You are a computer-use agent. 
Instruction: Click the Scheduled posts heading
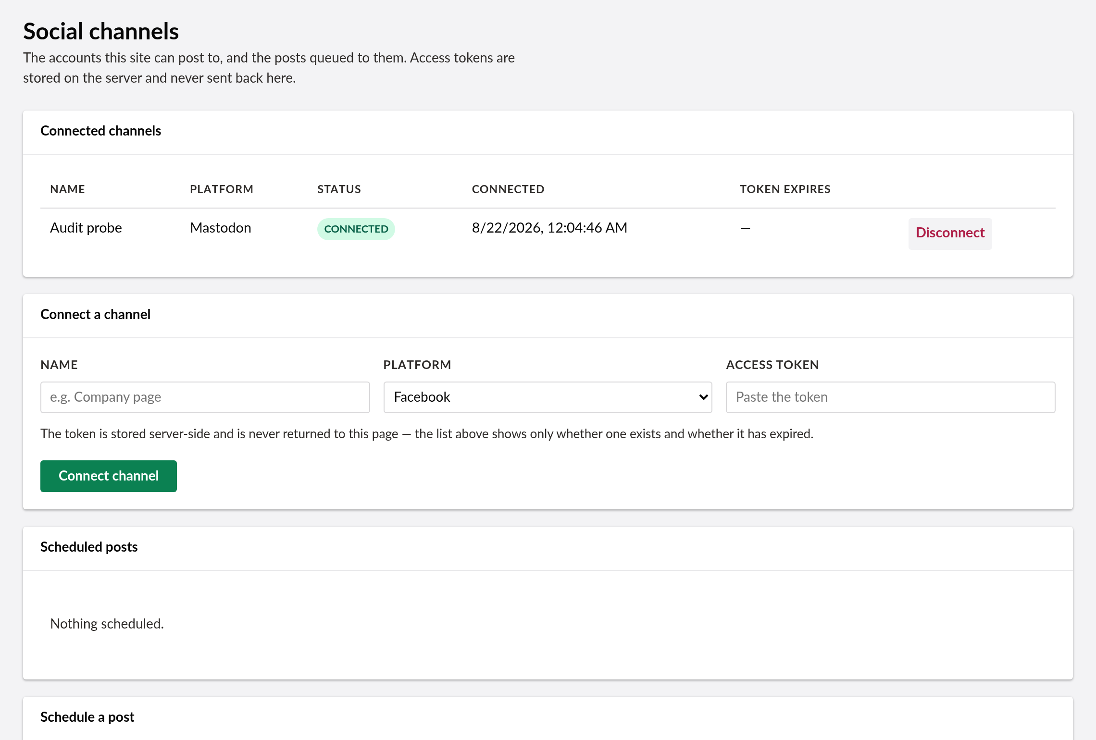point(89,547)
